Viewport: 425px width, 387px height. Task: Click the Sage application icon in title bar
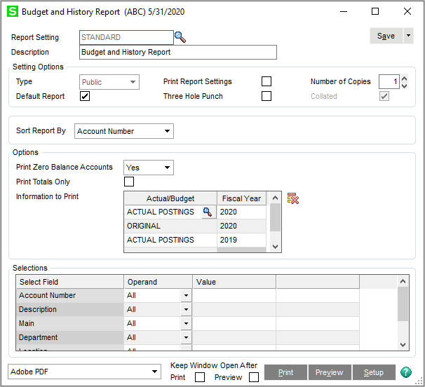coord(12,11)
